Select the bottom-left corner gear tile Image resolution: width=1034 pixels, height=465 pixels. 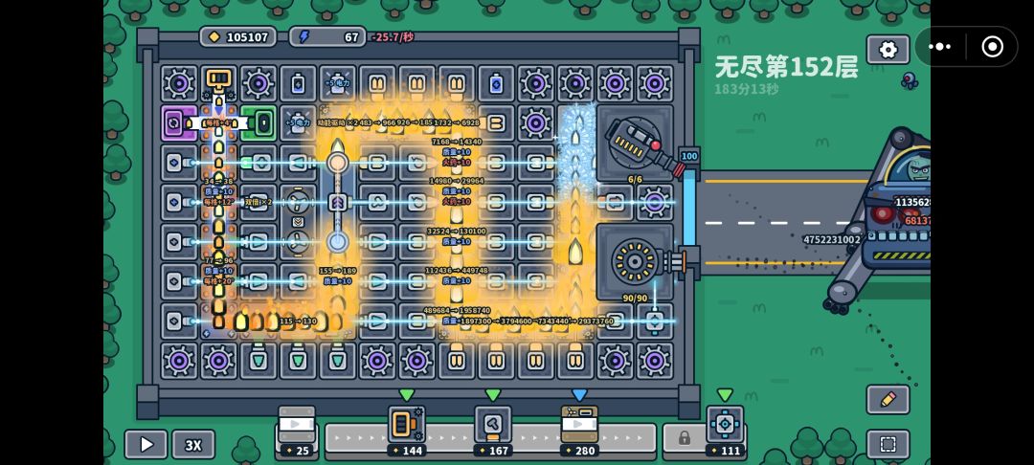click(x=179, y=361)
